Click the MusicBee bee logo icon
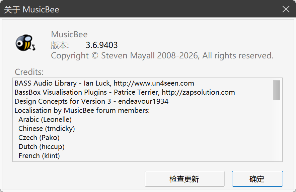Viewport: 296px width, 192px height. (x=25, y=43)
